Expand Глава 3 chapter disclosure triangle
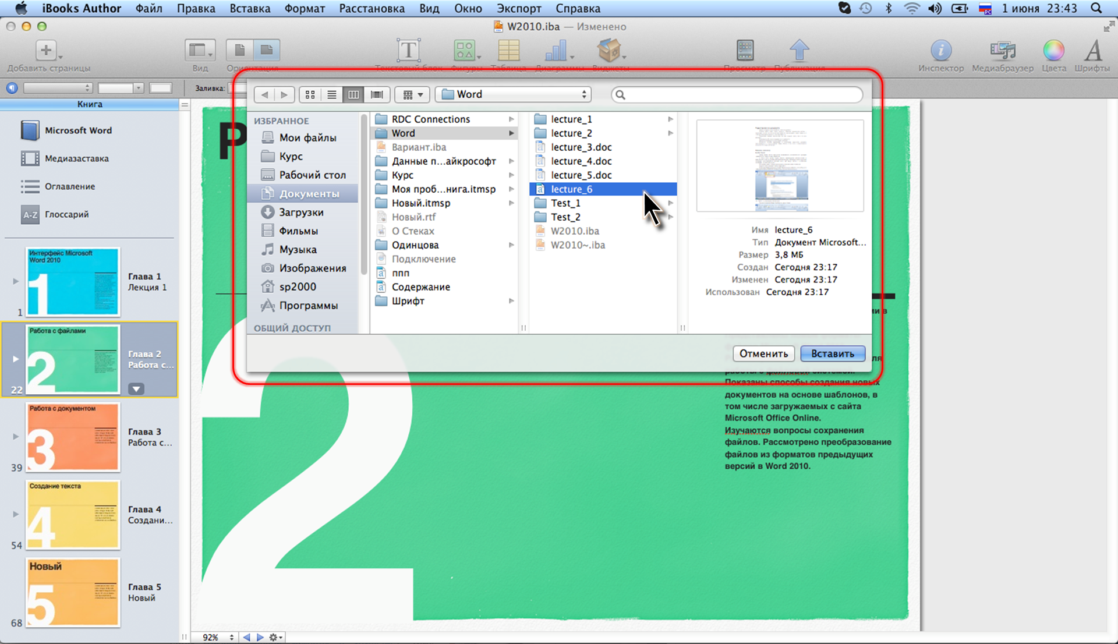Image resolution: width=1118 pixels, height=644 pixels. [x=16, y=436]
